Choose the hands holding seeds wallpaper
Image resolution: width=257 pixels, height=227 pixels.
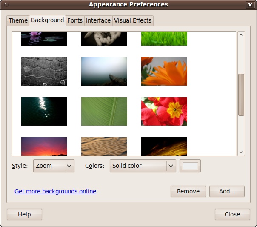(x=104, y=38)
